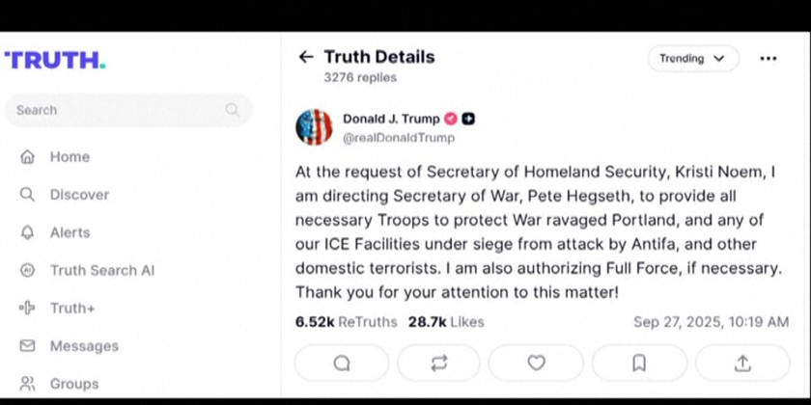Viewport: 811px width, 405px height.
Task: Click inside the Search input field
Action: 116,110
